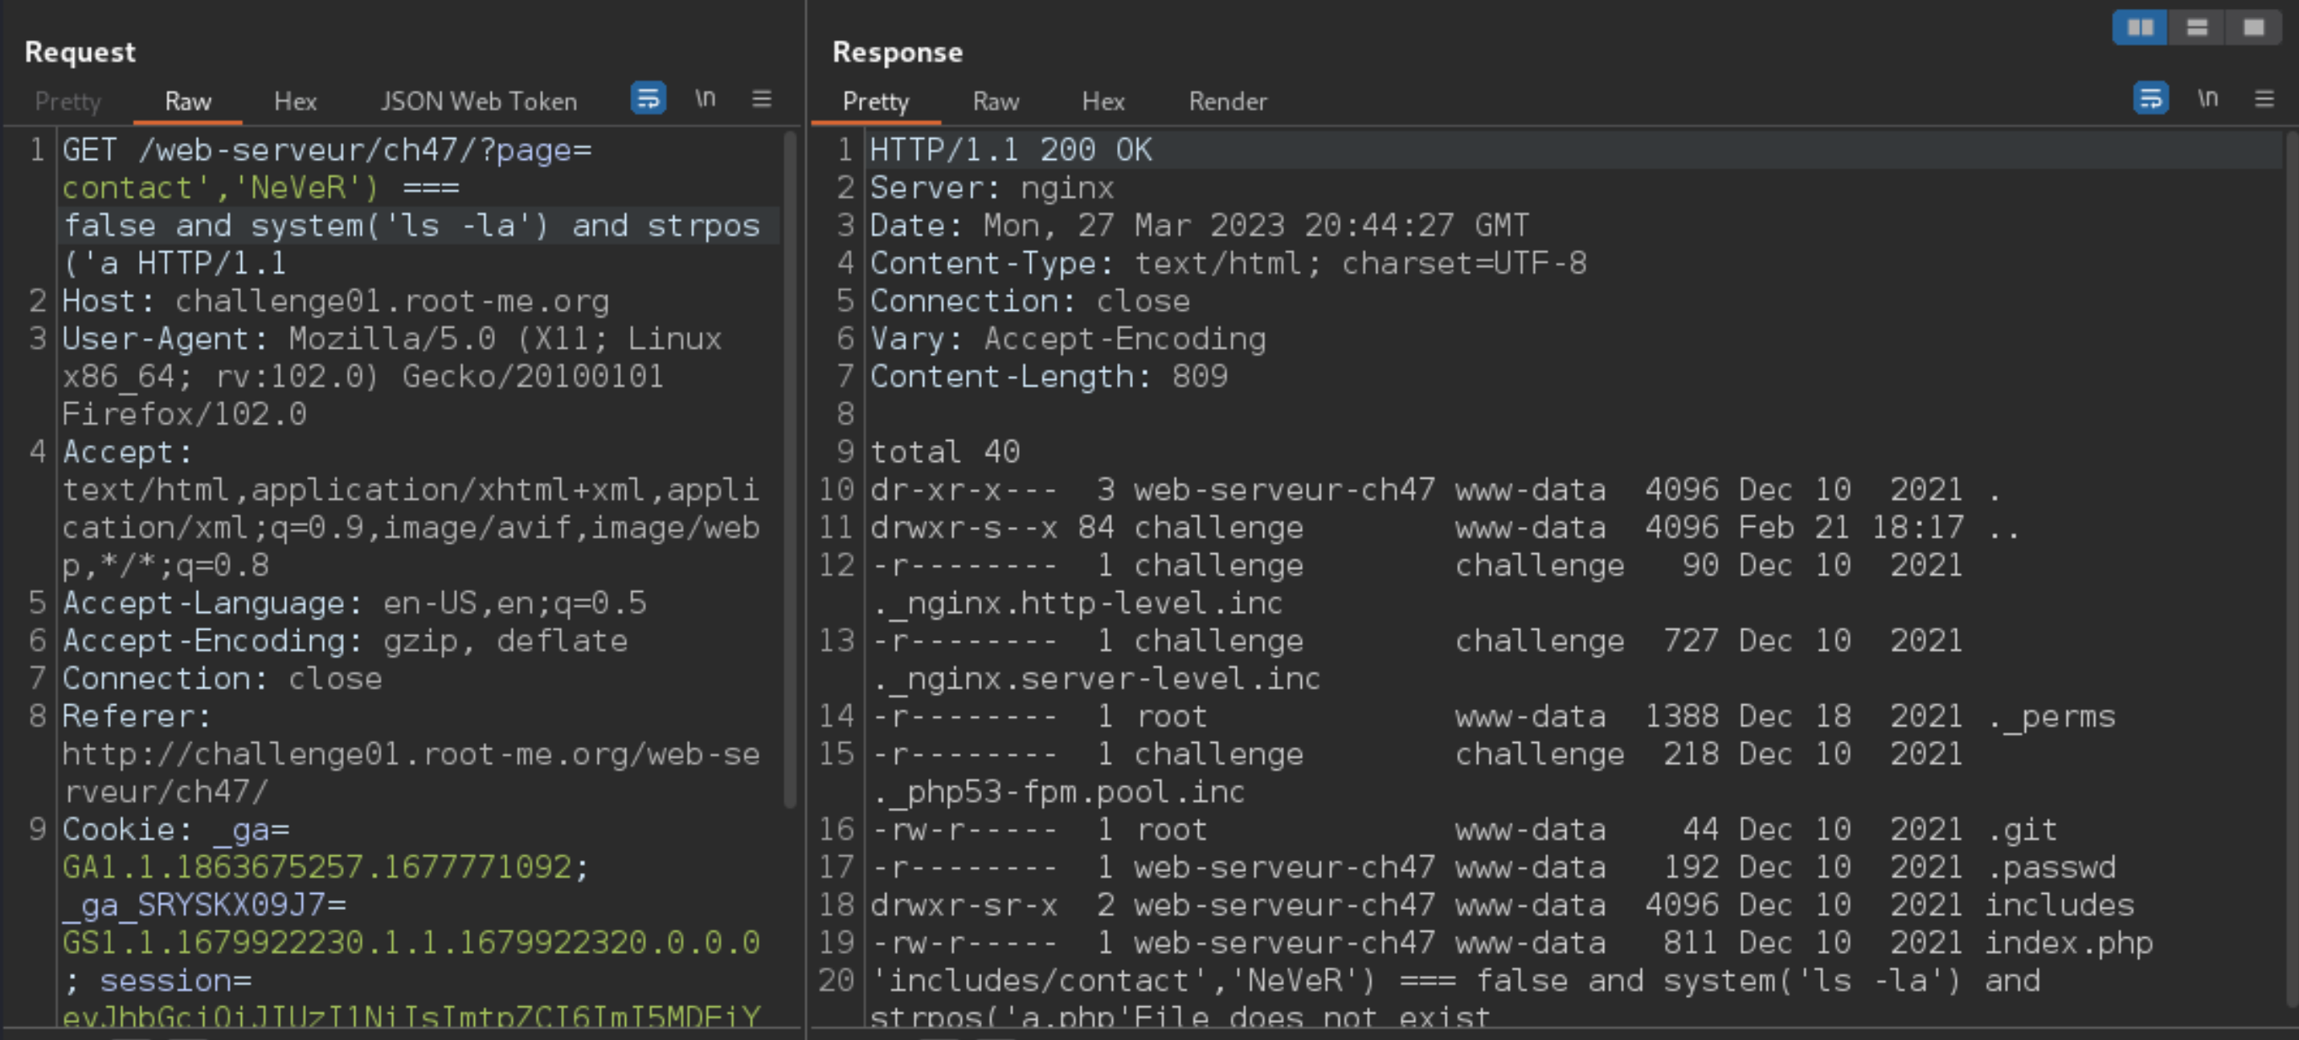Click the 'Host: challenge01.root-me.org' header line

[336, 301]
